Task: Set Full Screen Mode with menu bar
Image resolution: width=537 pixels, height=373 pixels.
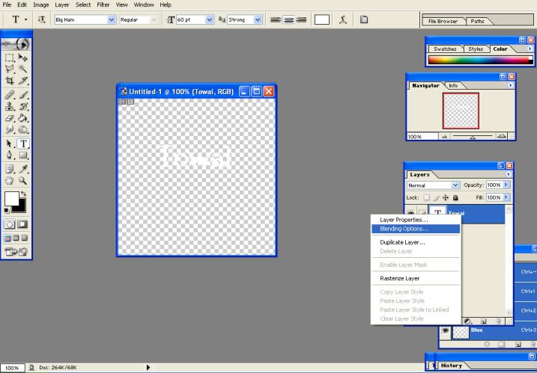Action: [16, 238]
